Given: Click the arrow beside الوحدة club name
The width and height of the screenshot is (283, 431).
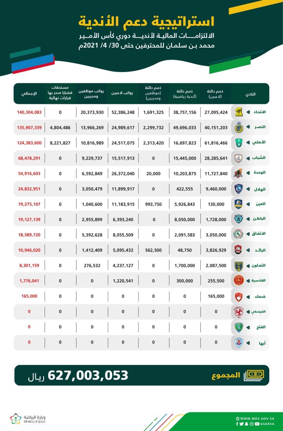Looking at the screenshot, I should (x=248, y=173).
